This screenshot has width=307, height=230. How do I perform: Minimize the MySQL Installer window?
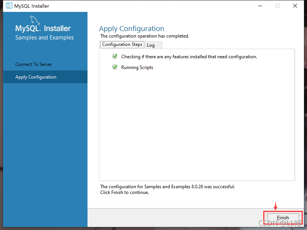pos(260,6)
